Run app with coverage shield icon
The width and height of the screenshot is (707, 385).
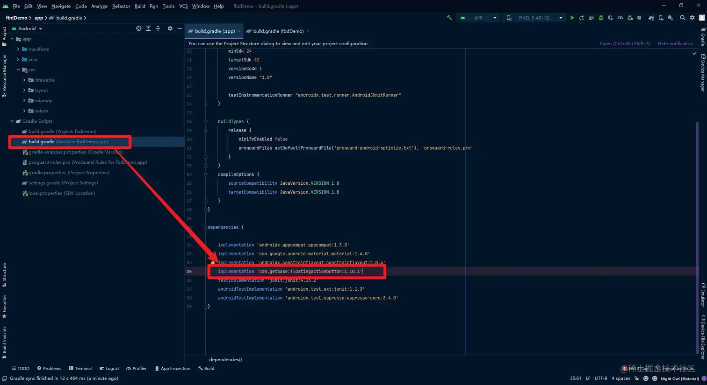pyautogui.click(x=610, y=18)
